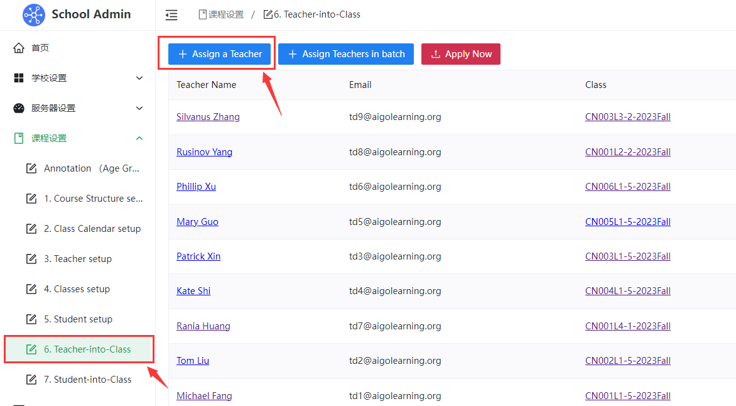Click the School Admin logo icon
The image size is (736, 406).
click(x=34, y=15)
